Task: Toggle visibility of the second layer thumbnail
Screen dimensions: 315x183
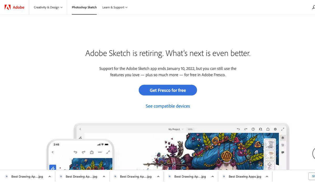Action: pyautogui.click(x=265, y=155)
